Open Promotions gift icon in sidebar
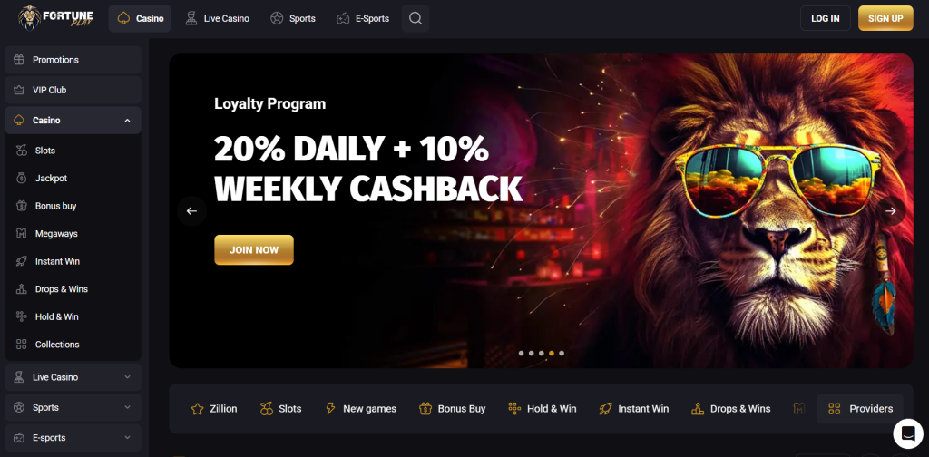The image size is (929, 457). [x=19, y=60]
